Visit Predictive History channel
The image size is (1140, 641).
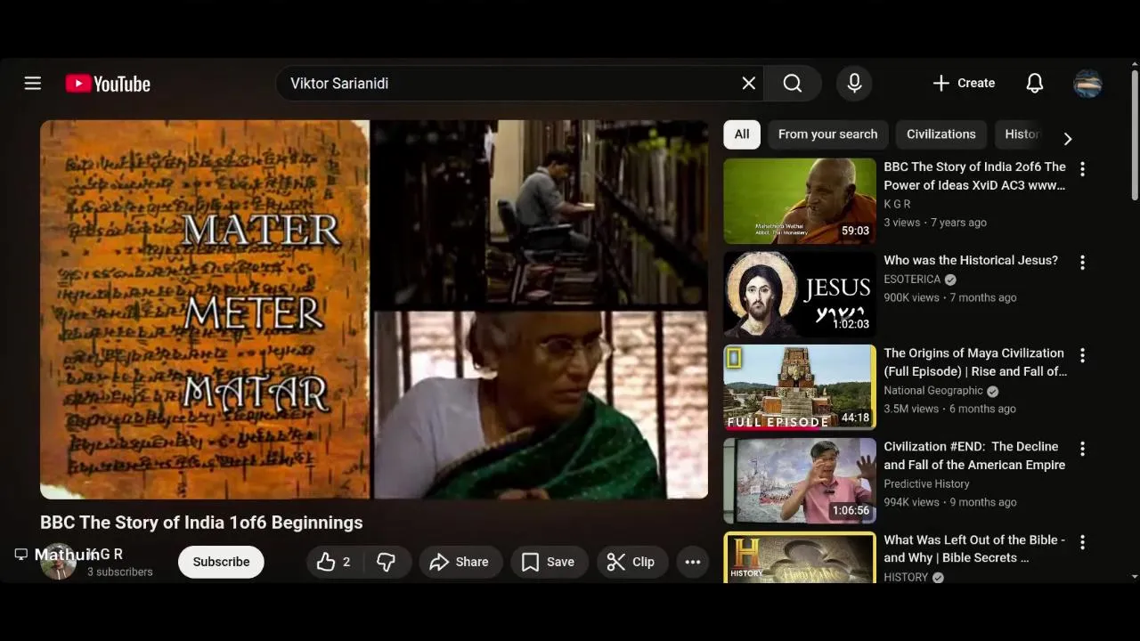[x=926, y=484]
